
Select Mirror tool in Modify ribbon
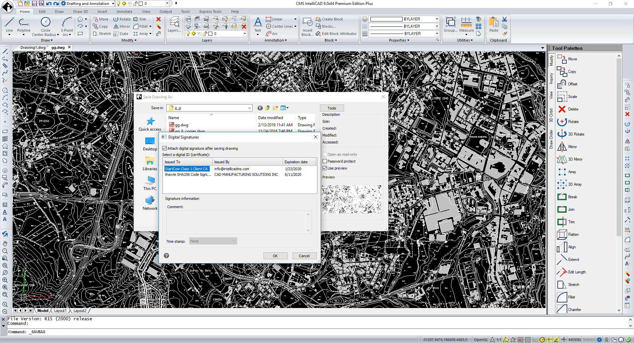(122, 26)
